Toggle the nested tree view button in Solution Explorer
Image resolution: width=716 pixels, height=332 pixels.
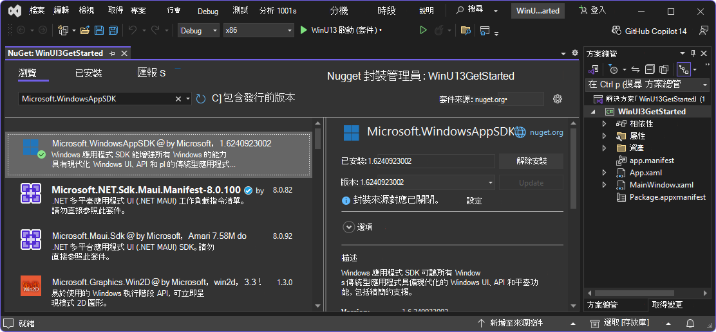pyautogui.click(x=684, y=70)
